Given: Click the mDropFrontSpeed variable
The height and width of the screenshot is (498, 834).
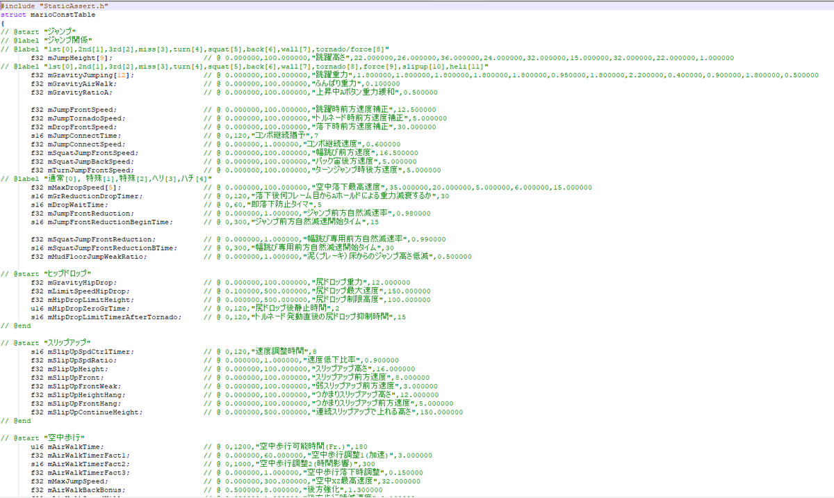Looking at the screenshot, I should pyautogui.click(x=81, y=127).
